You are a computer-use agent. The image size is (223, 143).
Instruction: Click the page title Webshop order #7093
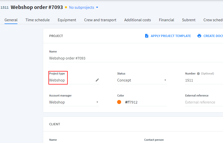[37, 7]
